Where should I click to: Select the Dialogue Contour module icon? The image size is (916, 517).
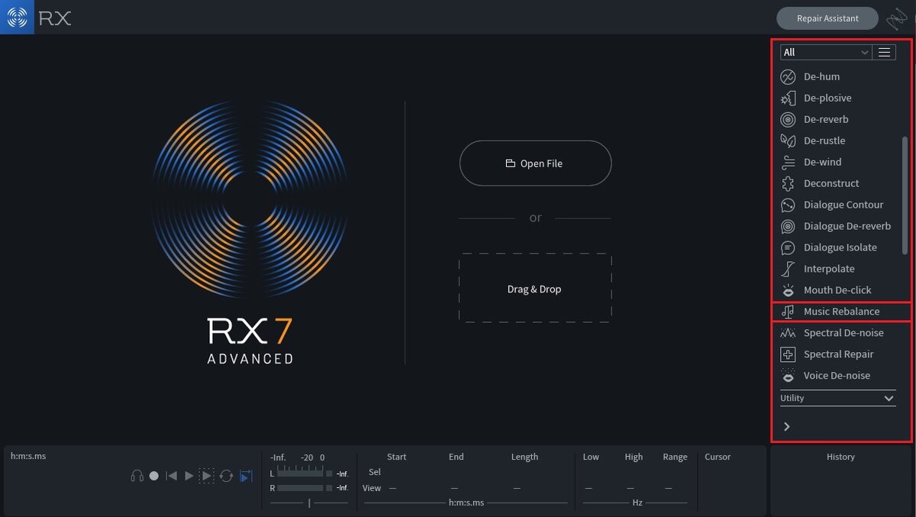[x=788, y=205]
